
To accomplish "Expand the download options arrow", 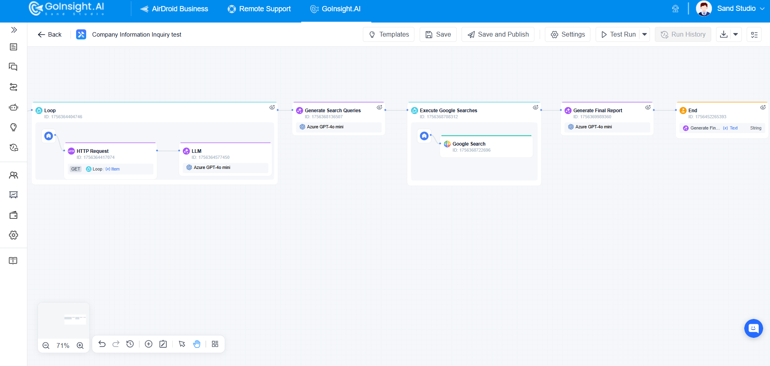I will [736, 34].
